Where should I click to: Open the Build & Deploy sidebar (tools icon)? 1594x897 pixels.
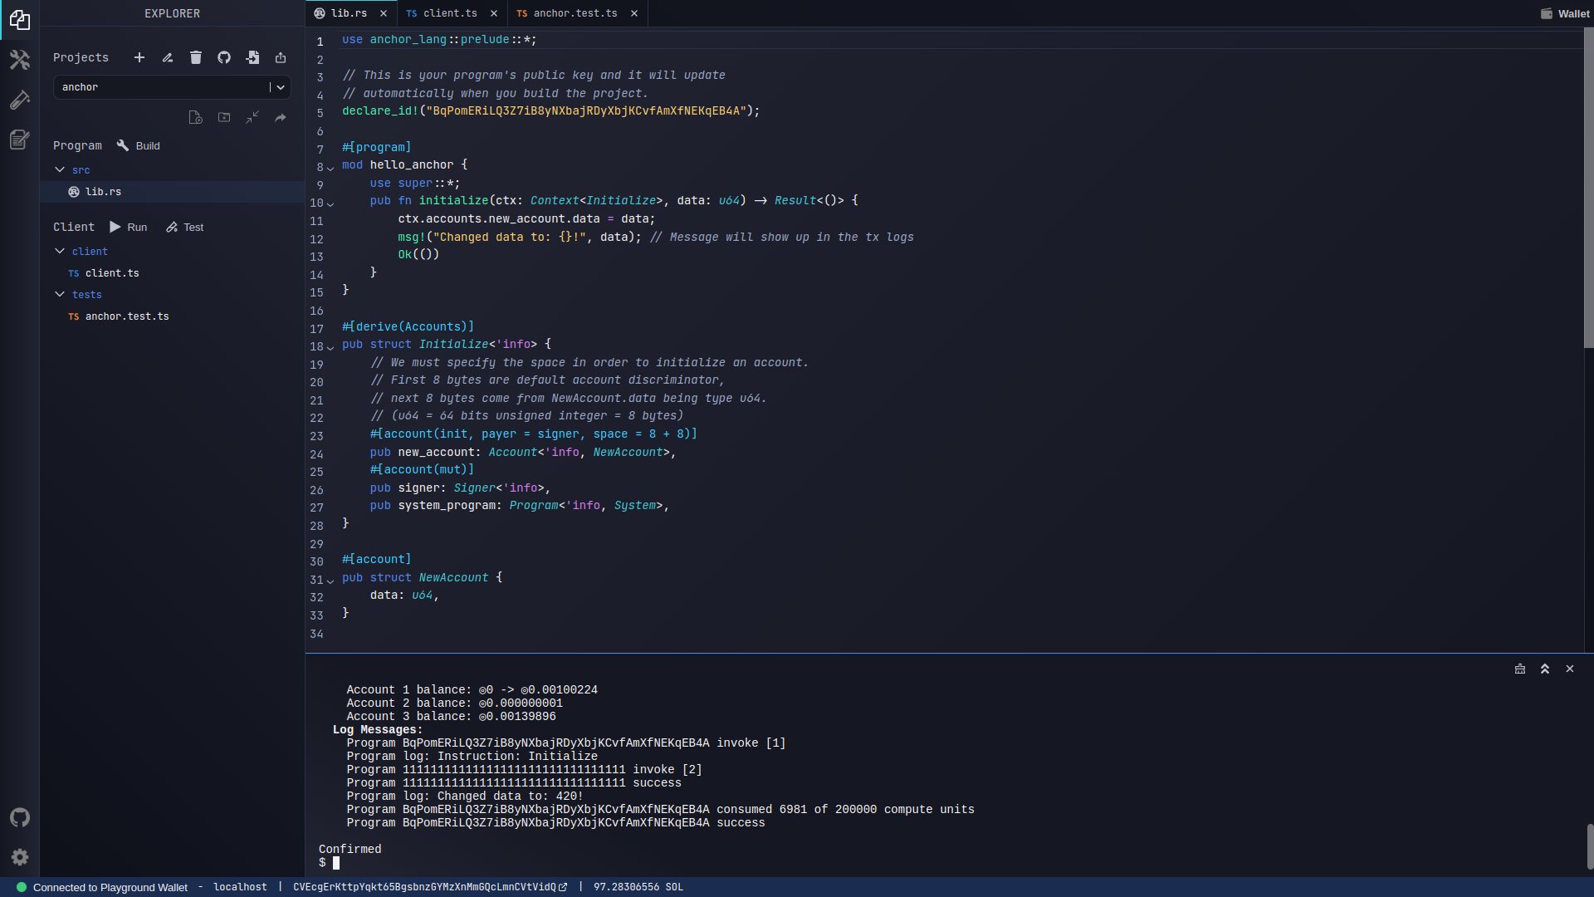(x=20, y=60)
